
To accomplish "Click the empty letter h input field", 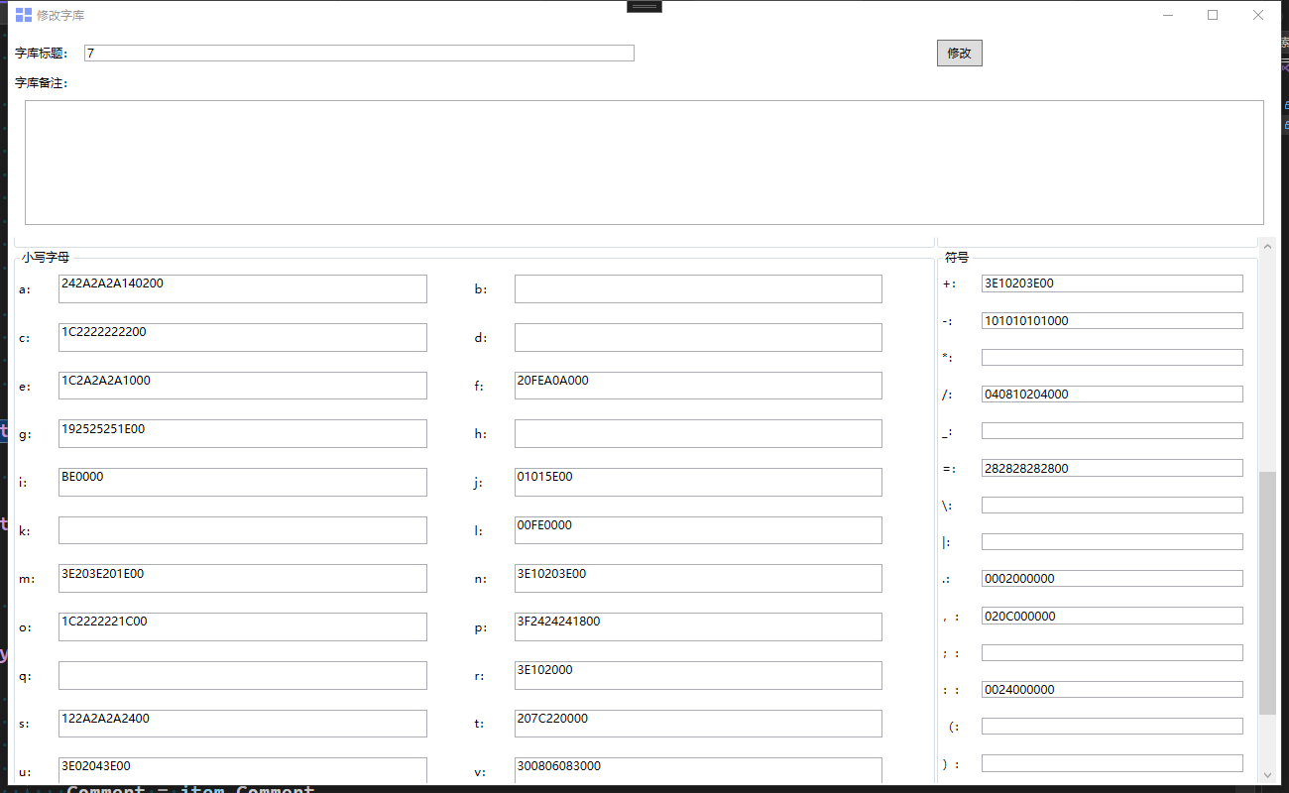I will coord(698,433).
